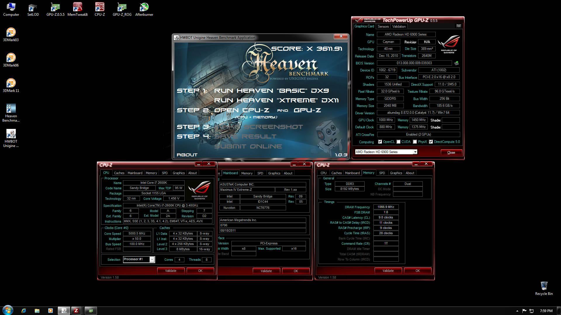Open 3DMark06 desktop shortcut

click(11, 60)
